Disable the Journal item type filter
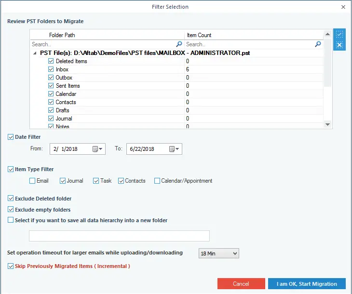Viewport: 352px width, 294px height. [63, 181]
